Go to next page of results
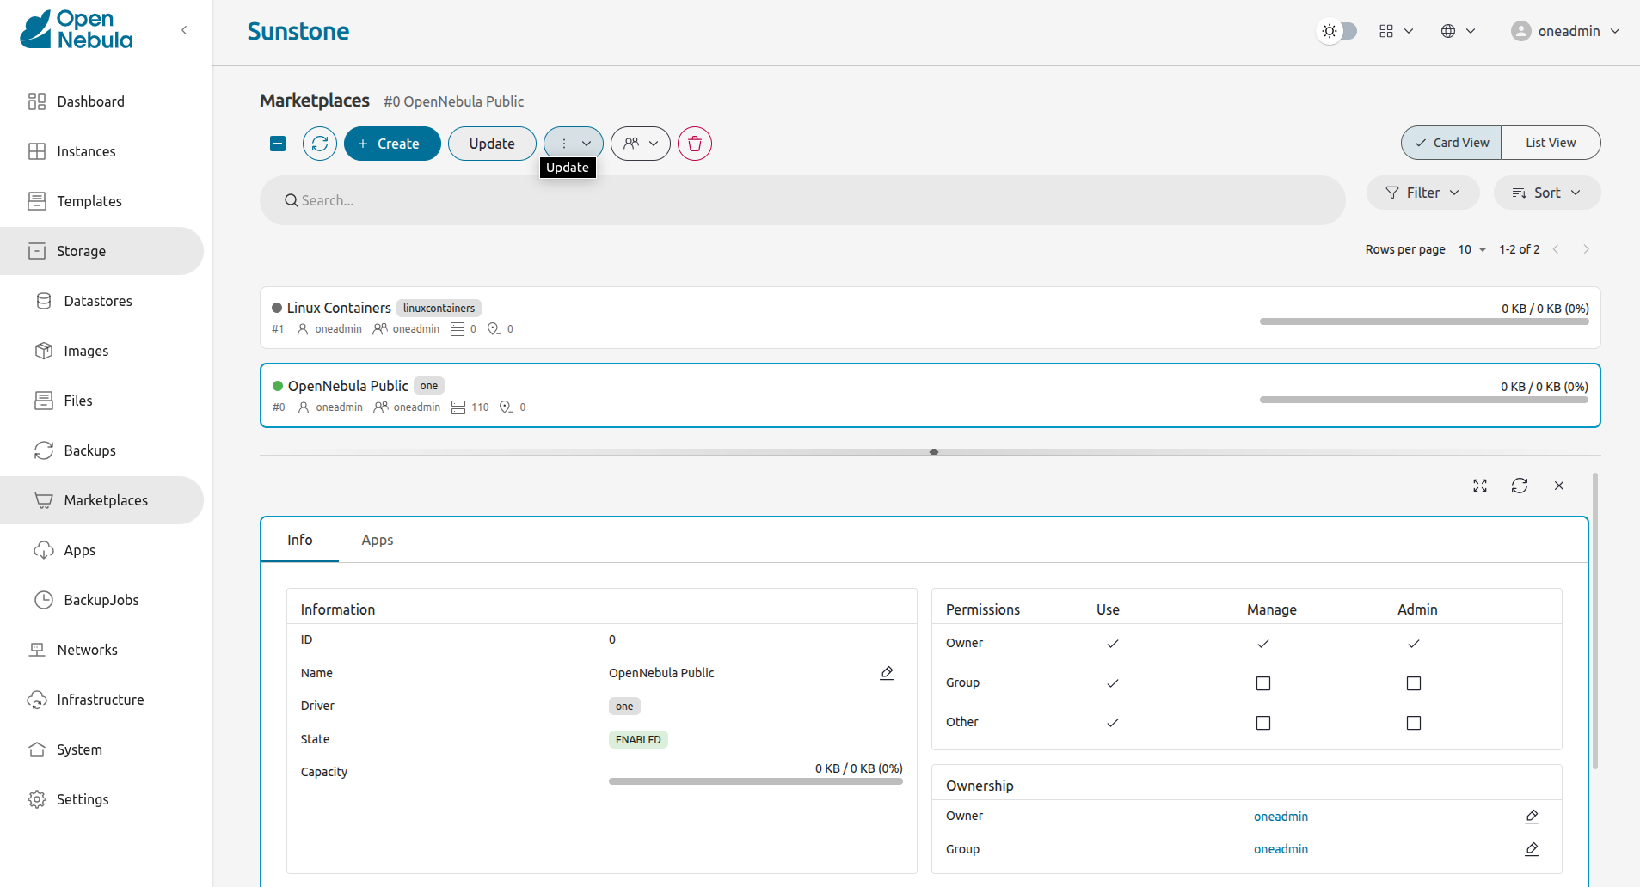The image size is (1640, 887). click(1587, 249)
